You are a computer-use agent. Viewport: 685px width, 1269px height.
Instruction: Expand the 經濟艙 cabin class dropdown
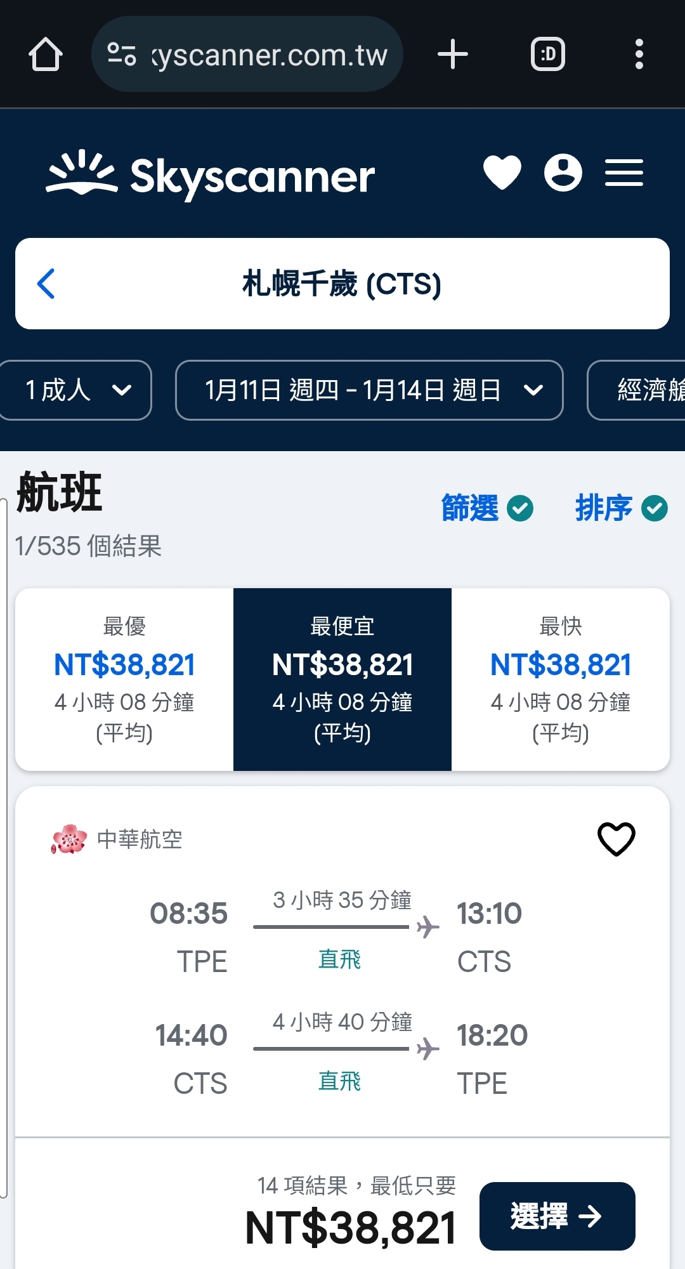point(636,390)
